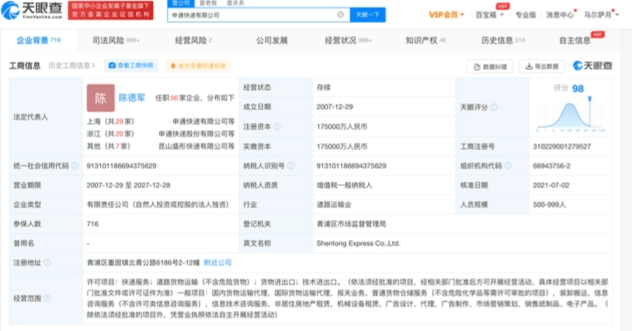The image size is (632, 331).
Task: Select the staff size value 500-999人
Action: pyautogui.click(x=549, y=204)
